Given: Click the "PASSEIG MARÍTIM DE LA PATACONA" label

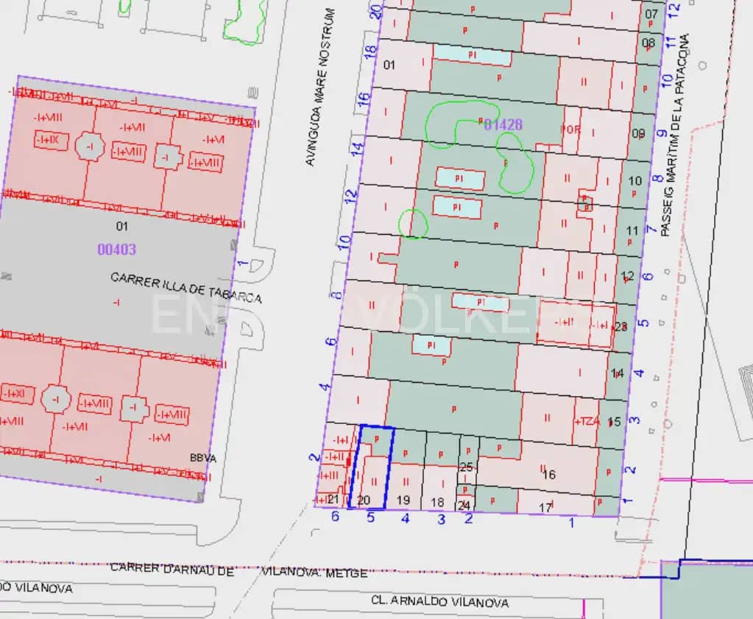Looking at the screenshot, I should pos(675,135).
